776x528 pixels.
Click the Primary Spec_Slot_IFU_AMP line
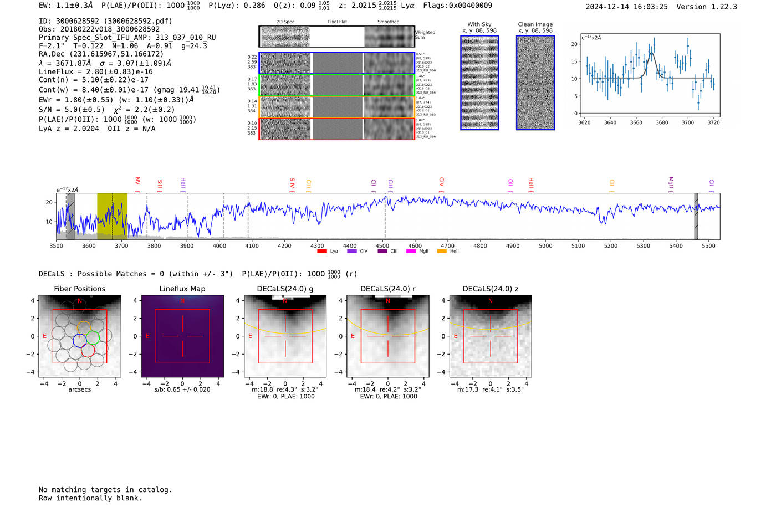(x=127, y=37)
